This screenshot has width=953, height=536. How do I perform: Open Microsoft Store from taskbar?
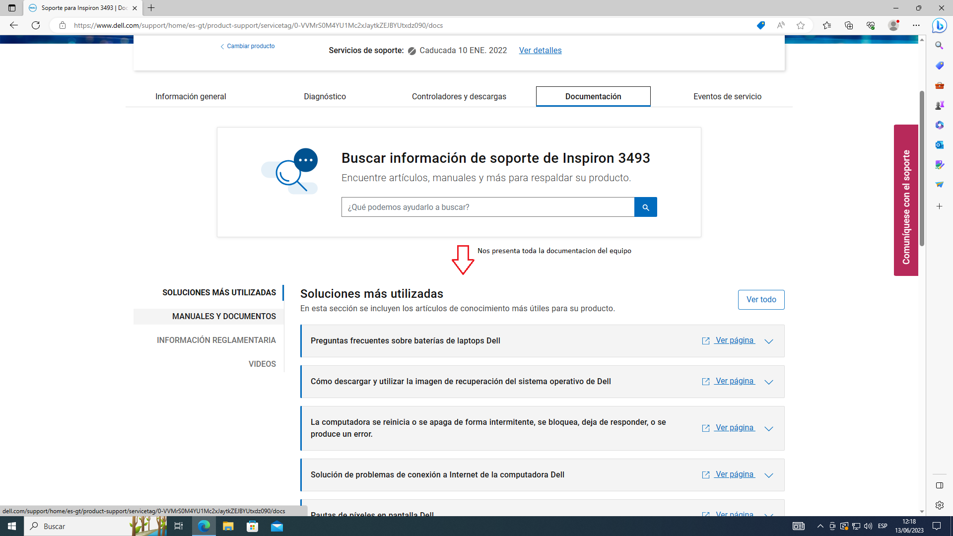253,526
